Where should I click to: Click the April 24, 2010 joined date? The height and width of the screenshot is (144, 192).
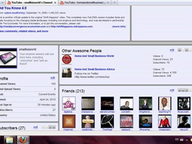(48, 100)
